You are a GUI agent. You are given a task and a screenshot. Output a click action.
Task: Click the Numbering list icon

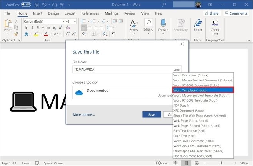[x=93, y=21]
